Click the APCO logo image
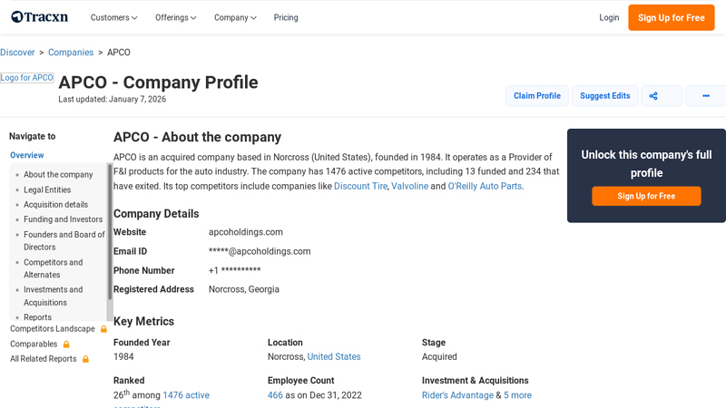This screenshot has width=726, height=408. 27,78
